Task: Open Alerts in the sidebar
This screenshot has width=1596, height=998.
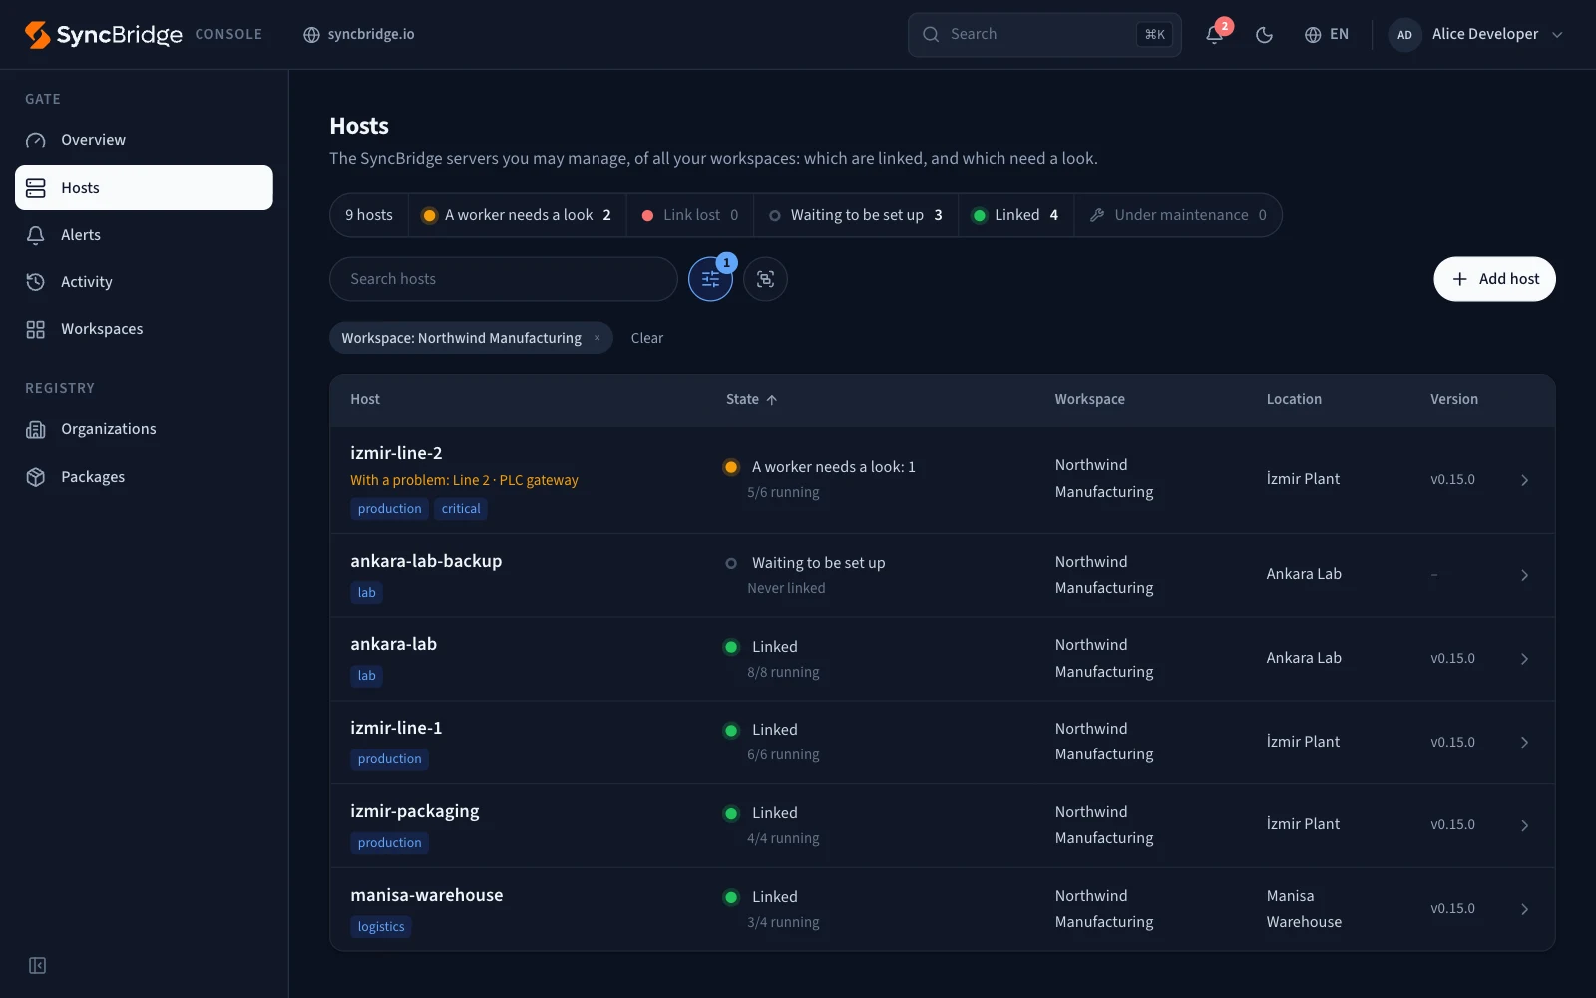Action: tap(144, 235)
